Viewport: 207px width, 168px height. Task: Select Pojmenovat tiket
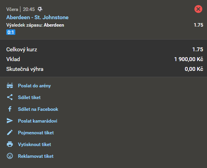[36, 133]
